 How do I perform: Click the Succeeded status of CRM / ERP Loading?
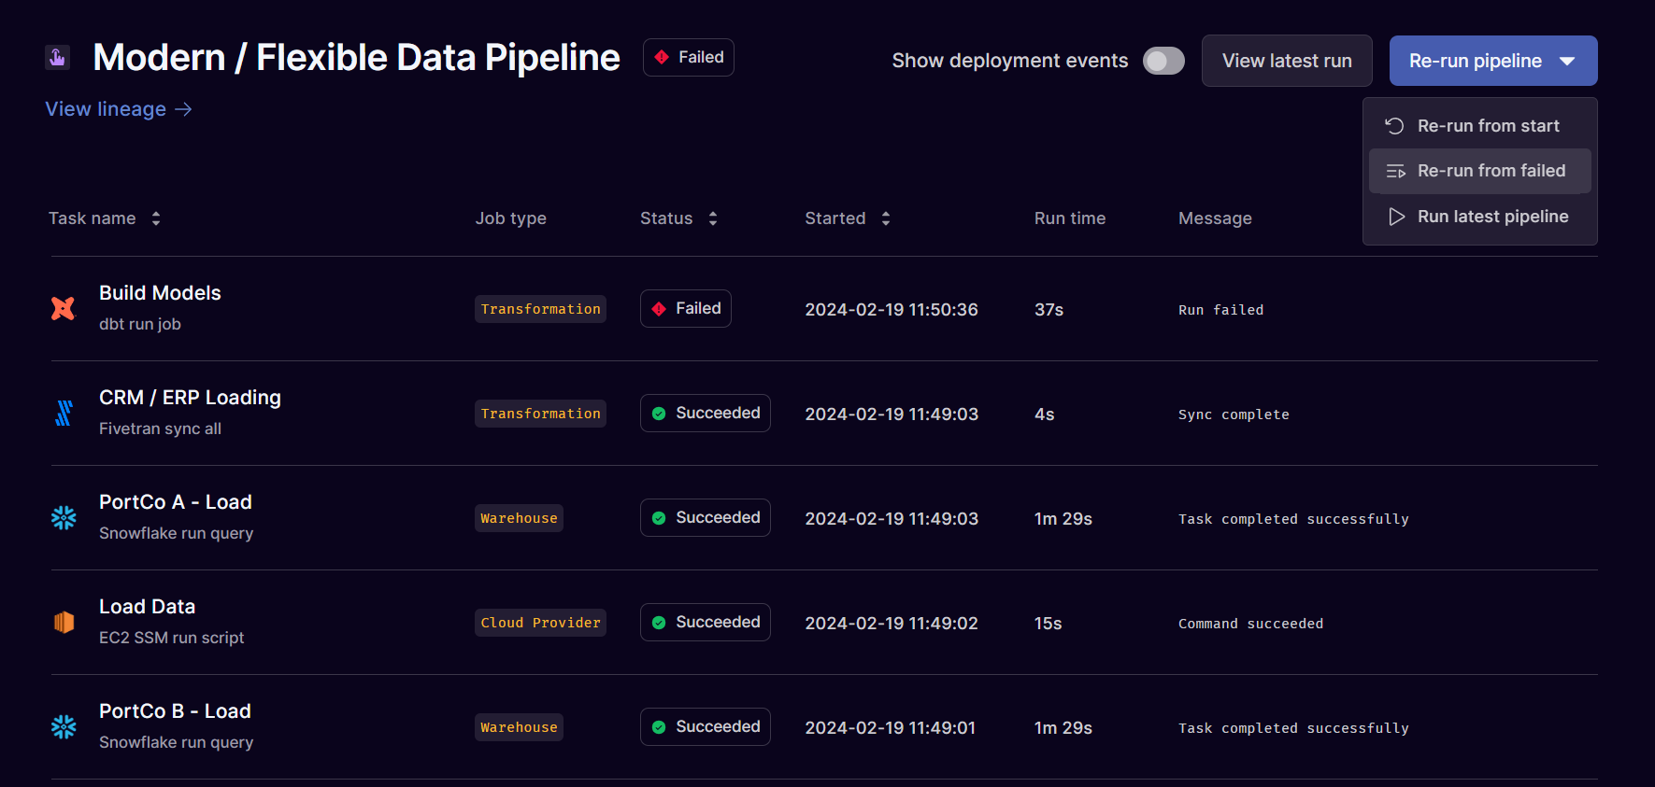[706, 413]
